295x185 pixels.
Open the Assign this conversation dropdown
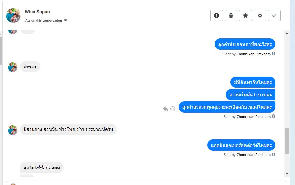click(x=43, y=21)
